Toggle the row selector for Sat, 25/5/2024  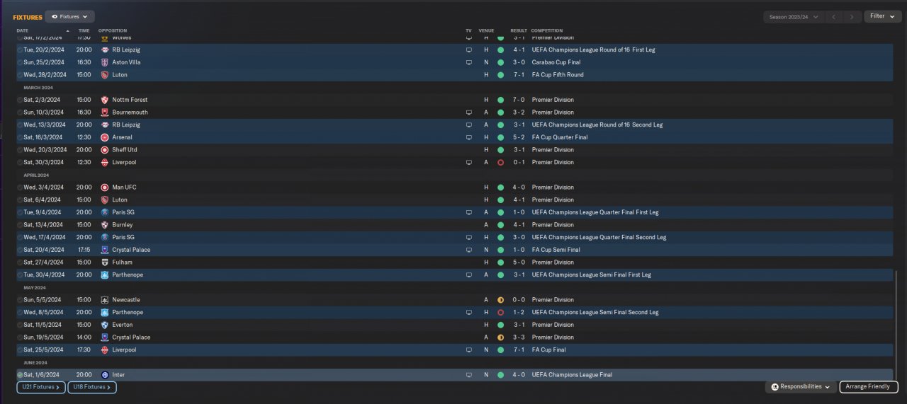point(20,350)
